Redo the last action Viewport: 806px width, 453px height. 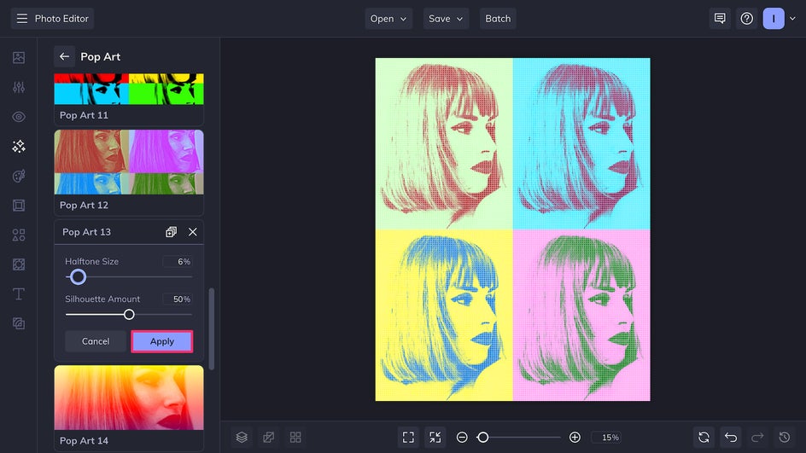pyautogui.click(x=757, y=437)
